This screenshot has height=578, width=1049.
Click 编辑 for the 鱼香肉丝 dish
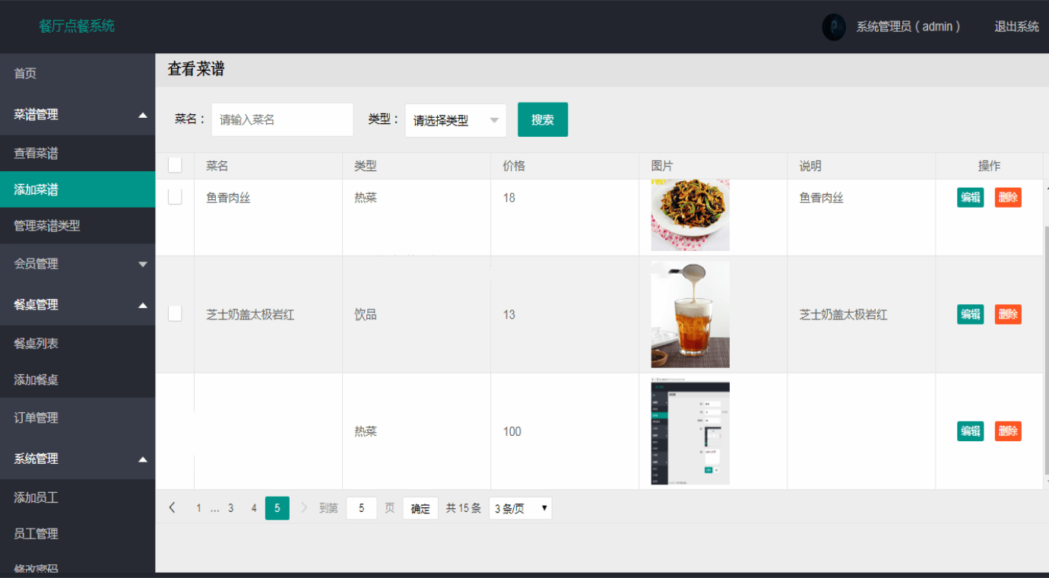[970, 196]
